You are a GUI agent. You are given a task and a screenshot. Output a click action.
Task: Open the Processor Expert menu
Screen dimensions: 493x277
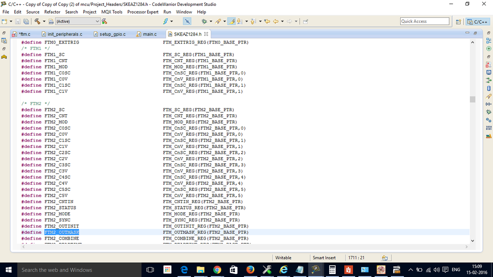click(x=143, y=12)
